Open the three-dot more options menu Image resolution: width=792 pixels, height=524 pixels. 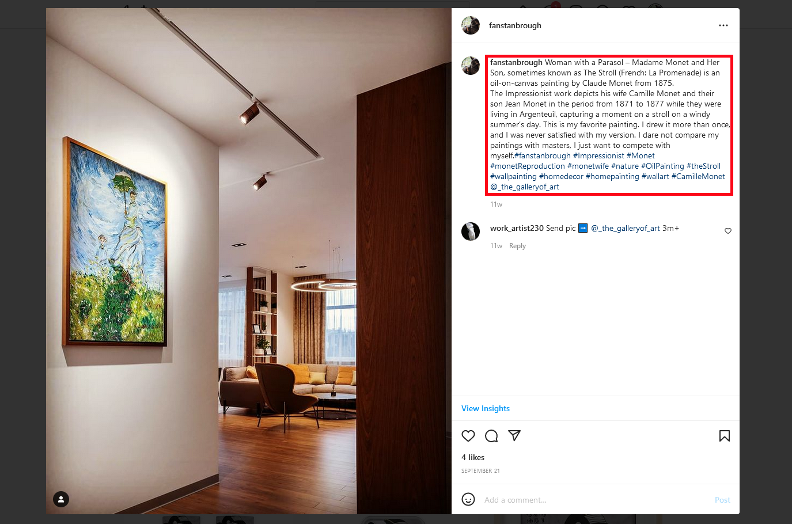(x=723, y=25)
